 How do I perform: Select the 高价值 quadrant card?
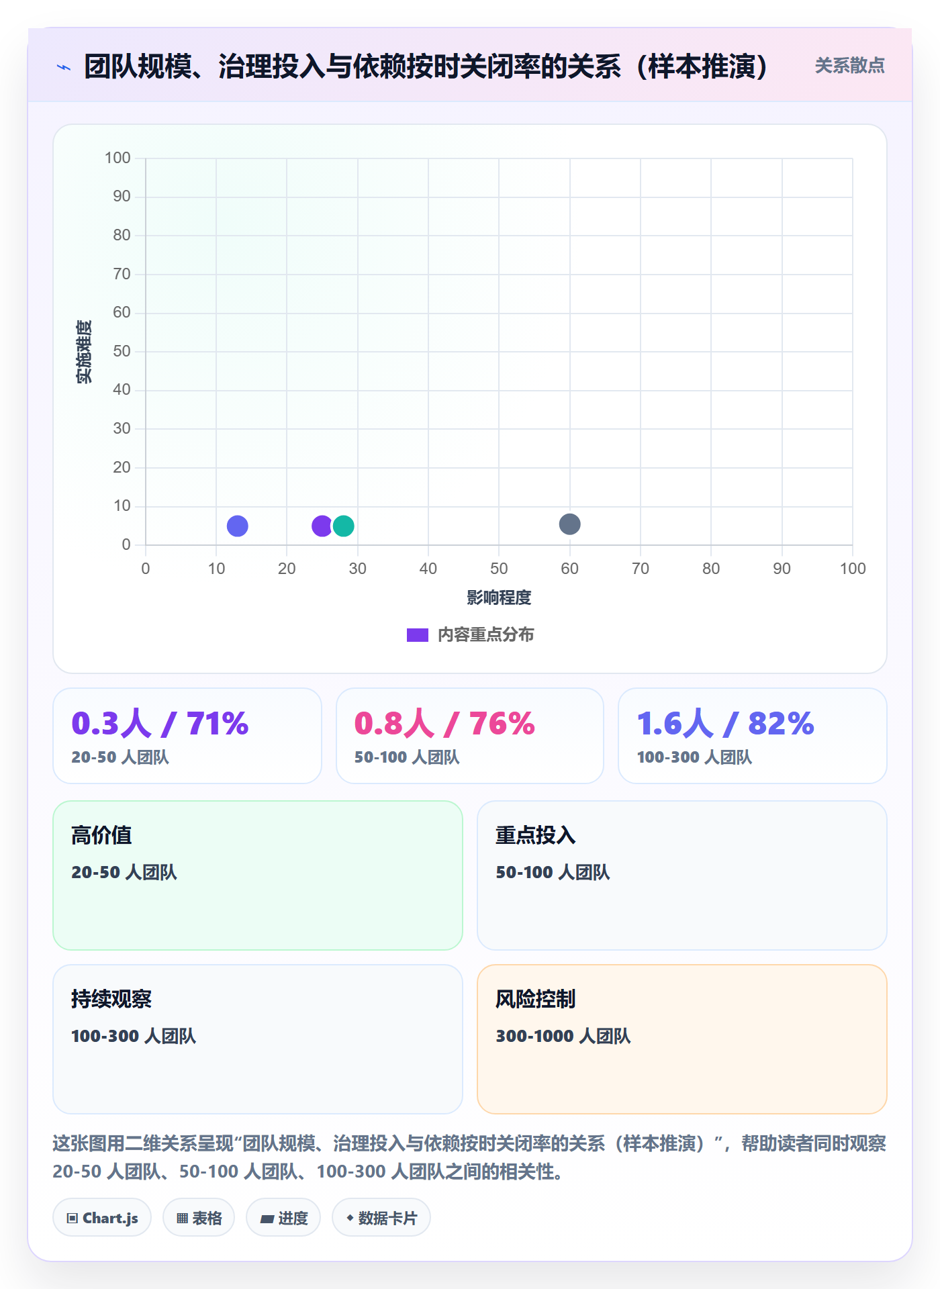click(x=258, y=875)
